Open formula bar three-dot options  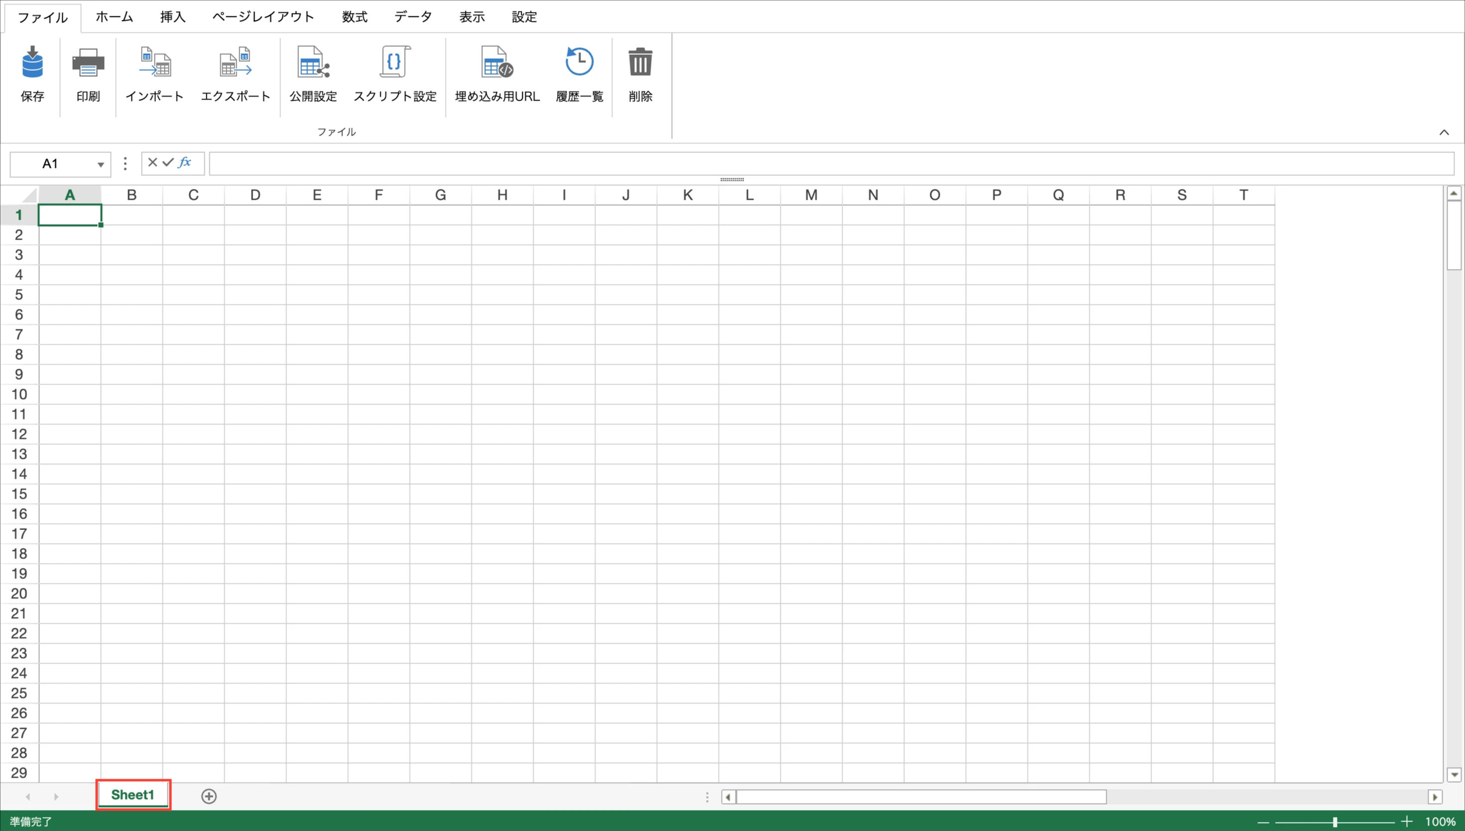click(125, 164)
